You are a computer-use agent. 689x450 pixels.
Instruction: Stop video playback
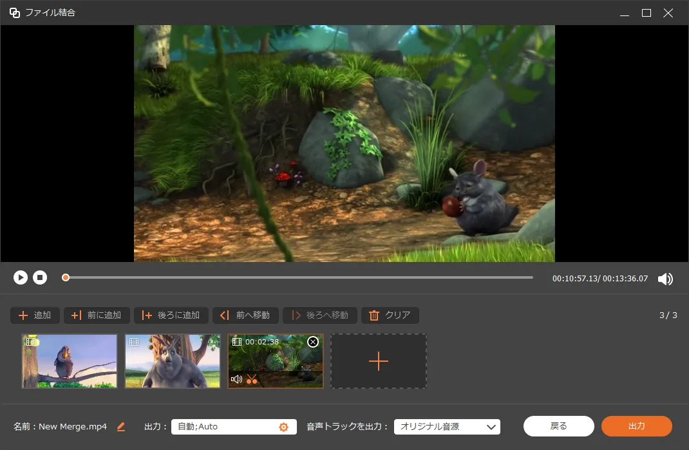pos(40,277)
